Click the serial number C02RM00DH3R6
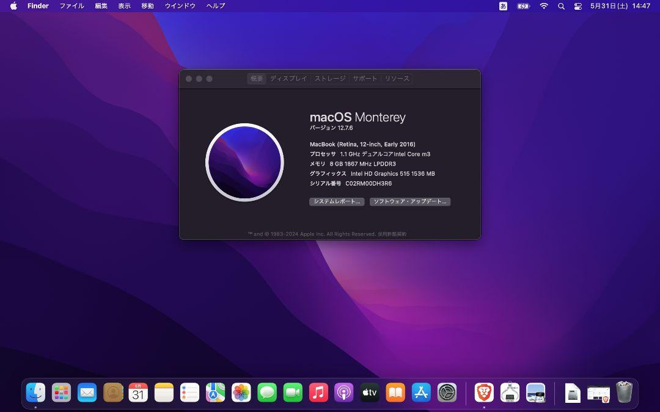660x412 pixels. click(x=369, y=184)
